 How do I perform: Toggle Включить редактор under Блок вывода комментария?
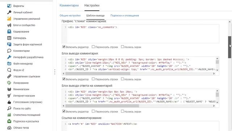point(64,79)
